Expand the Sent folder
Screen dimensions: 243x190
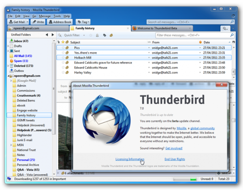(x=8, y=51)
